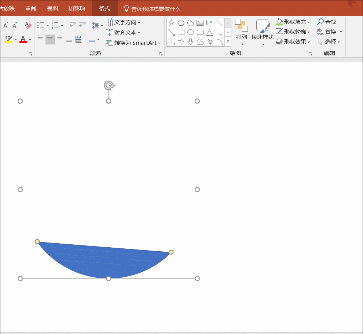Toggle align text left

[41, 39]
